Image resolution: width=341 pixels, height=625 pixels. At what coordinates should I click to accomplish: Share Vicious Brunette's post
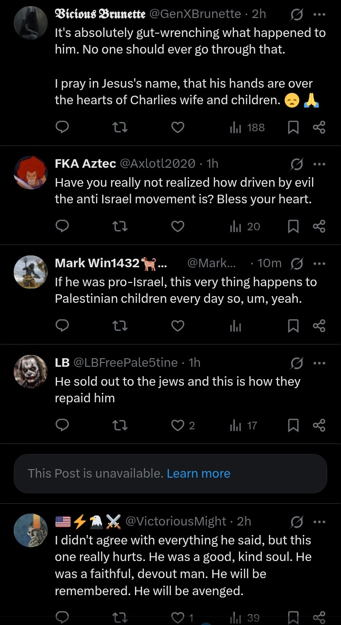pos(319,127)
